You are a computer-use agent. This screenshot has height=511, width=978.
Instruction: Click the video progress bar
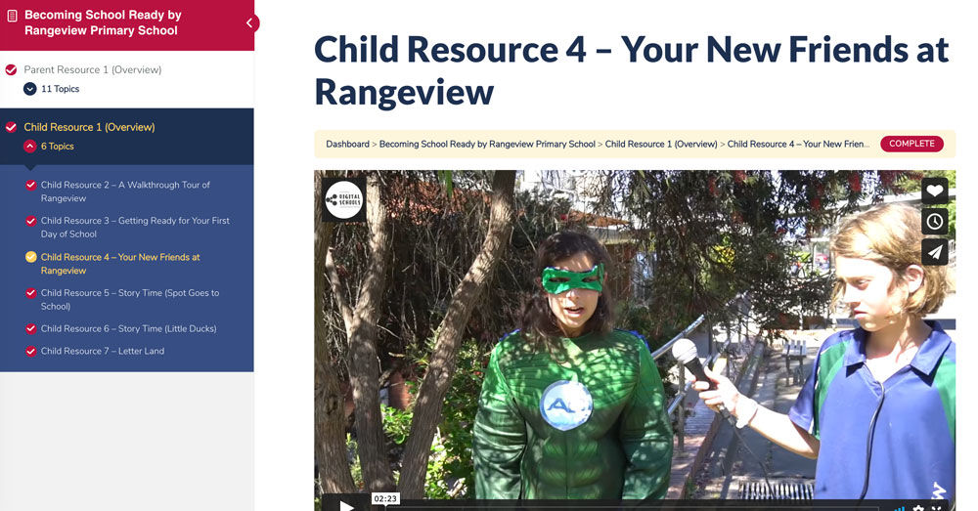(630, 508)
